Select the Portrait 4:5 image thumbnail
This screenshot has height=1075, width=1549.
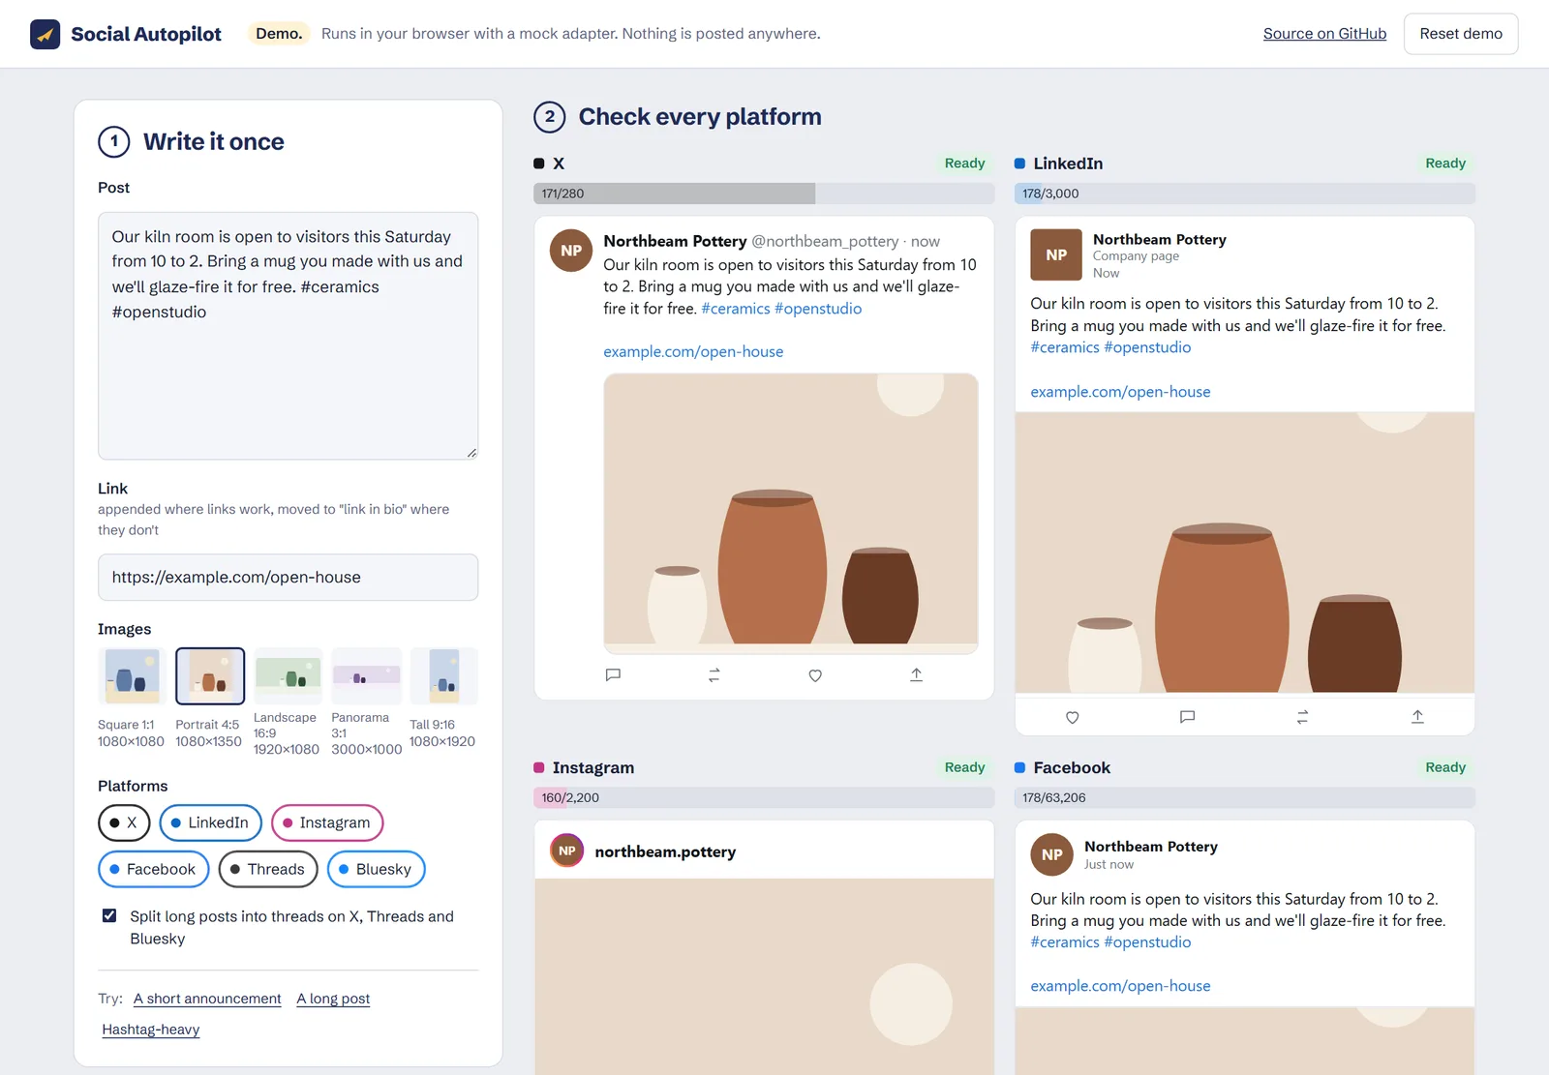(x=210, y=675)
